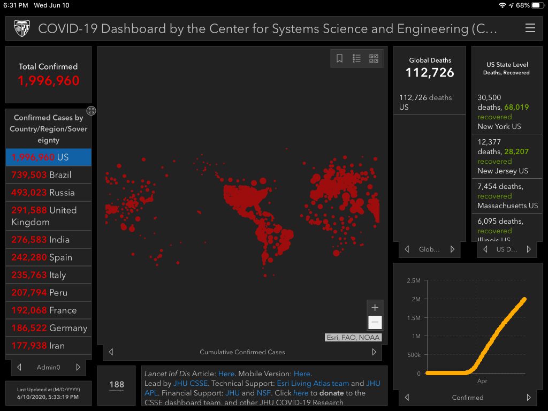Show the map legend list icon
The width and height of the screenshot is (548, 411).
click(356, 59)
